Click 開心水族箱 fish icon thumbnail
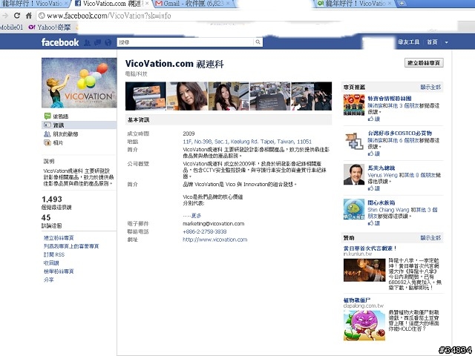Viewport: 475px width, 356px height. [354, 209]
